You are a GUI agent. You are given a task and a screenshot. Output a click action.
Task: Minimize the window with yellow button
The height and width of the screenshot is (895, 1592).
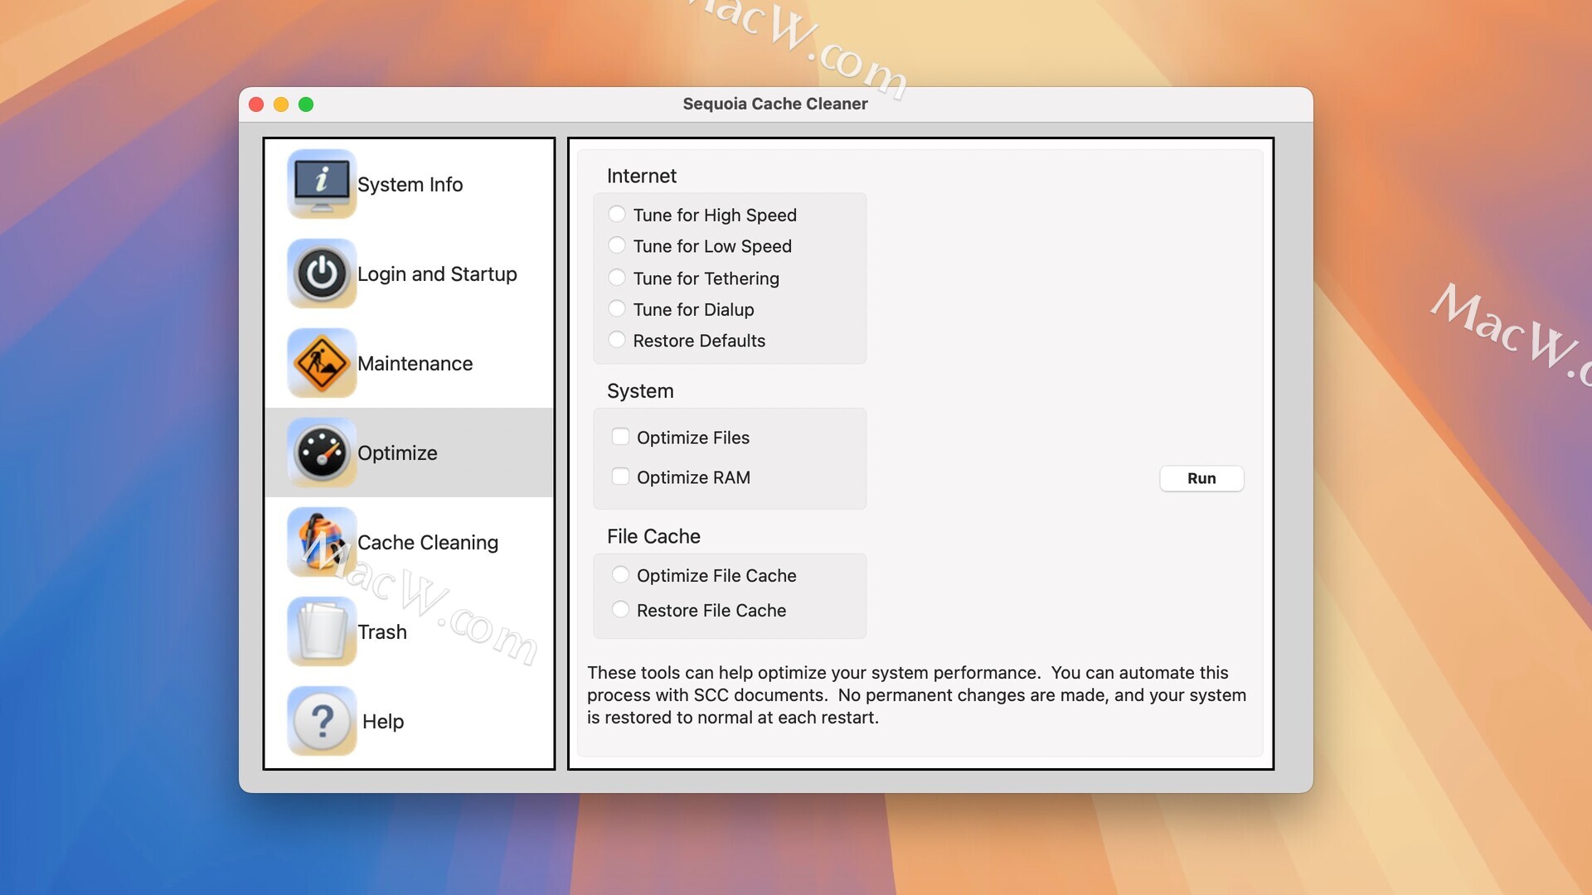(x=281, y=104)
